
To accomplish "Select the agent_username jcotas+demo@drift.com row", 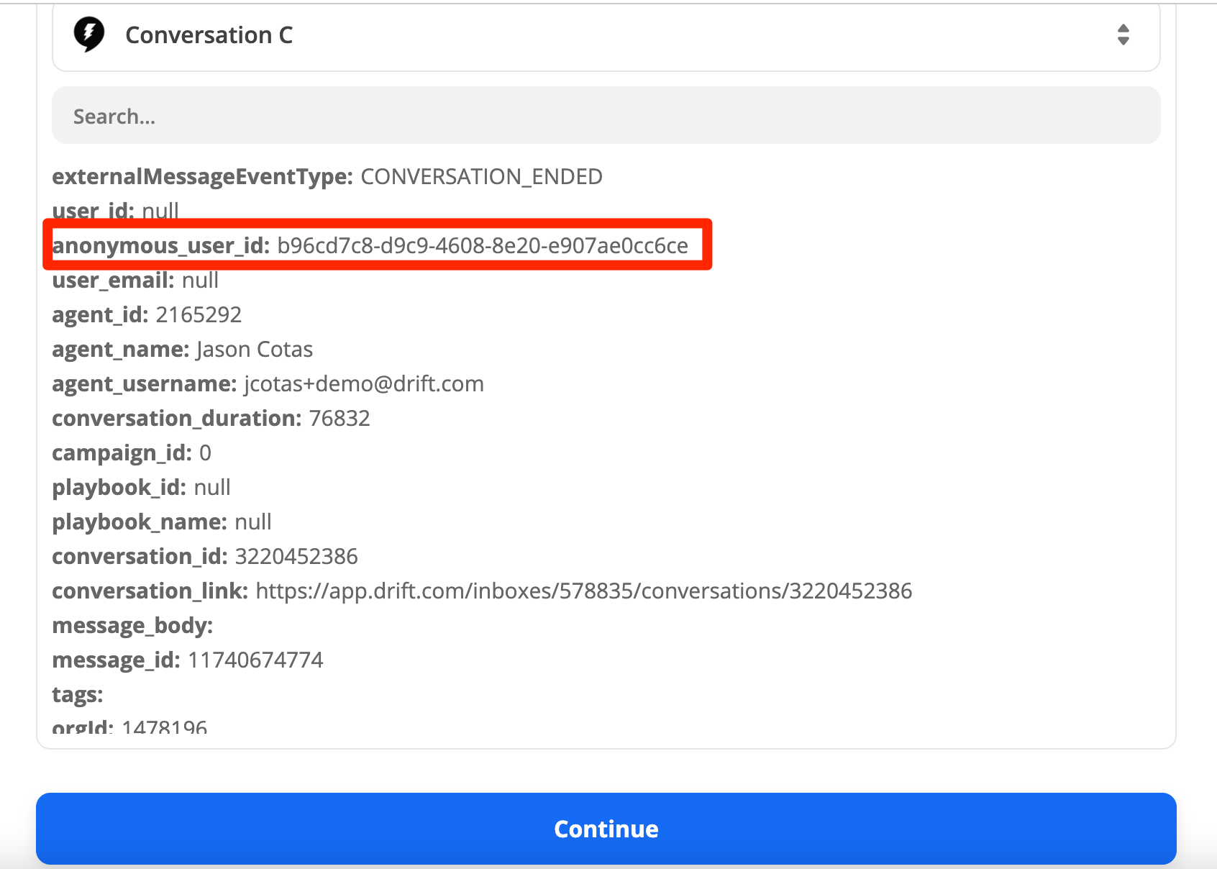I will tap(268, 383).
